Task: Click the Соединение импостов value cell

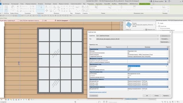Action: (147, 56)
